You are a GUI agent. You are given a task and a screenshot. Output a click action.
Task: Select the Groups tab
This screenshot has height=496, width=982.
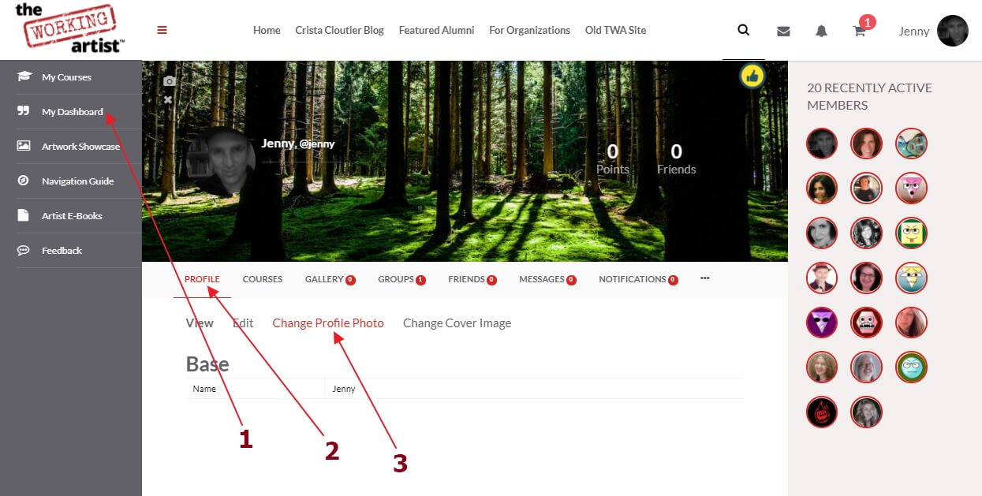click(x=401, y=279)
